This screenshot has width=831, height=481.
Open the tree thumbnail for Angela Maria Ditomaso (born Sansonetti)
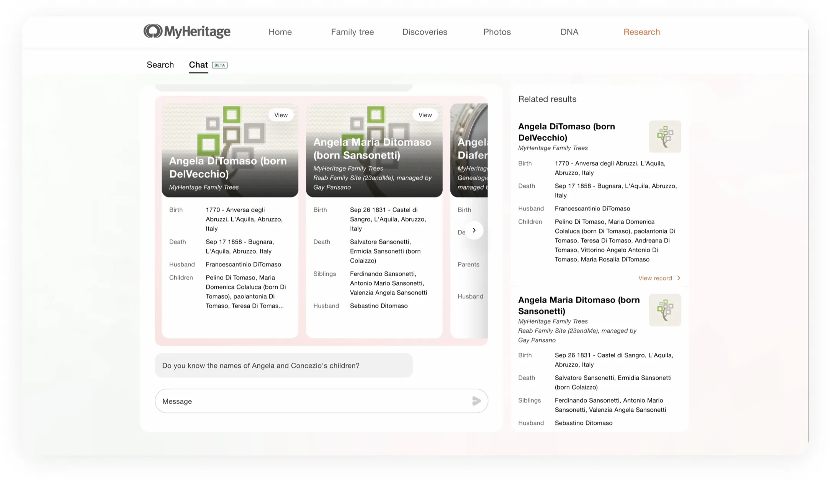(665, 310)
